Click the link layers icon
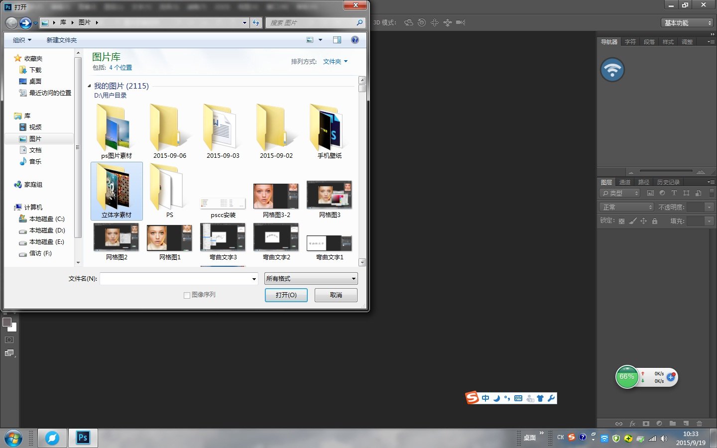The height and width of the screenshot is (448, 717). 619,424
